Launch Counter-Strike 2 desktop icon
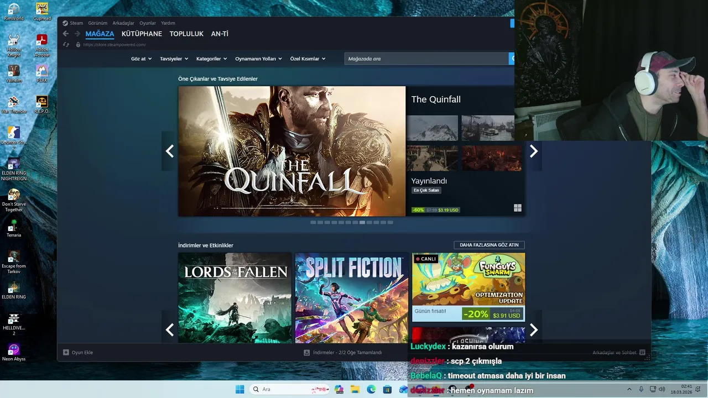708x398 pixels. pyautogui.click(x=14, y=138)
